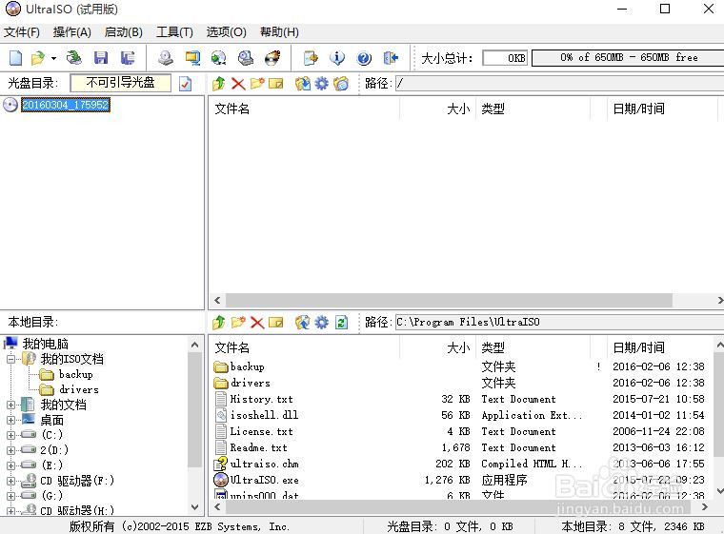Click the reopen CD/DVD icon in toolbar
Image resolution: width=724 pixels, height=534 pixels.
click(74, 58)
